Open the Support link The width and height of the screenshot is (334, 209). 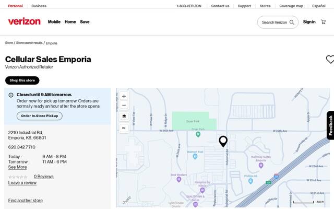click(x=244, y=6)
